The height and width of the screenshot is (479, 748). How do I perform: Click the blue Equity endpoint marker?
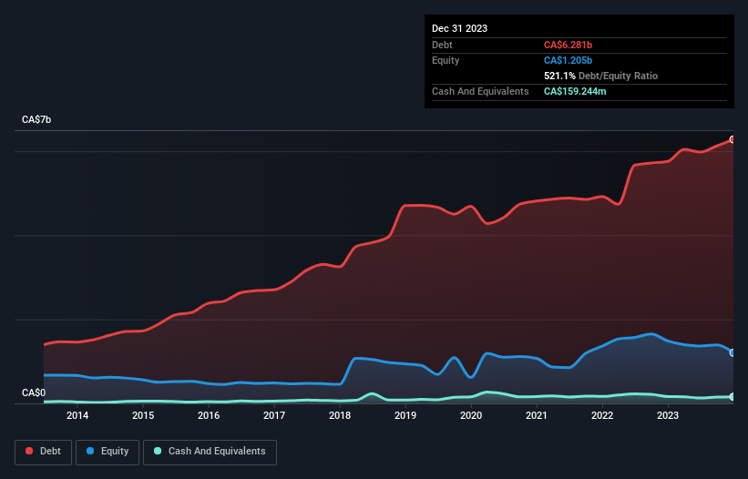pyautogui.click(x=733, y=352)
